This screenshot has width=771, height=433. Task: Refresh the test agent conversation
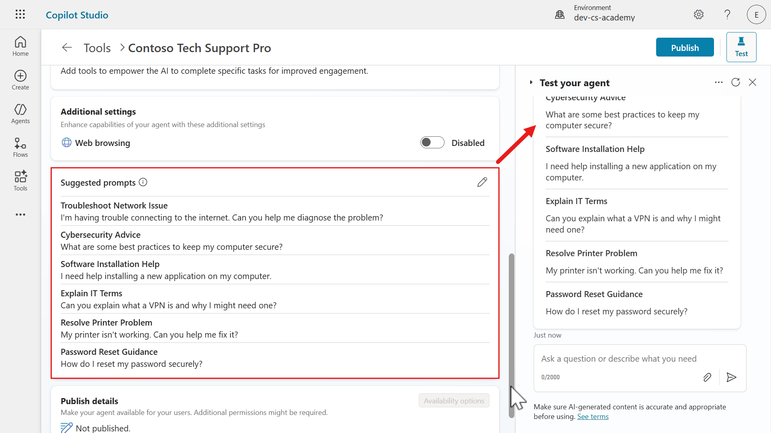(x=735, y=83)
